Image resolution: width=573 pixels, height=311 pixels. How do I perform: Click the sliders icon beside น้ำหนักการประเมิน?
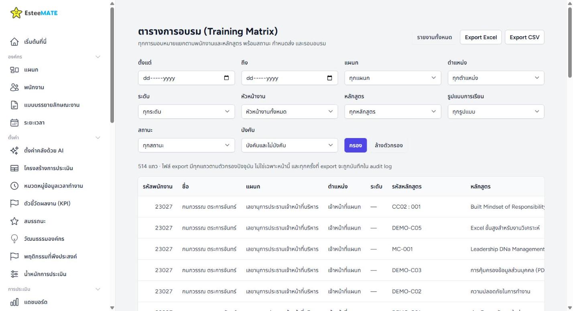tap(14, 274)
